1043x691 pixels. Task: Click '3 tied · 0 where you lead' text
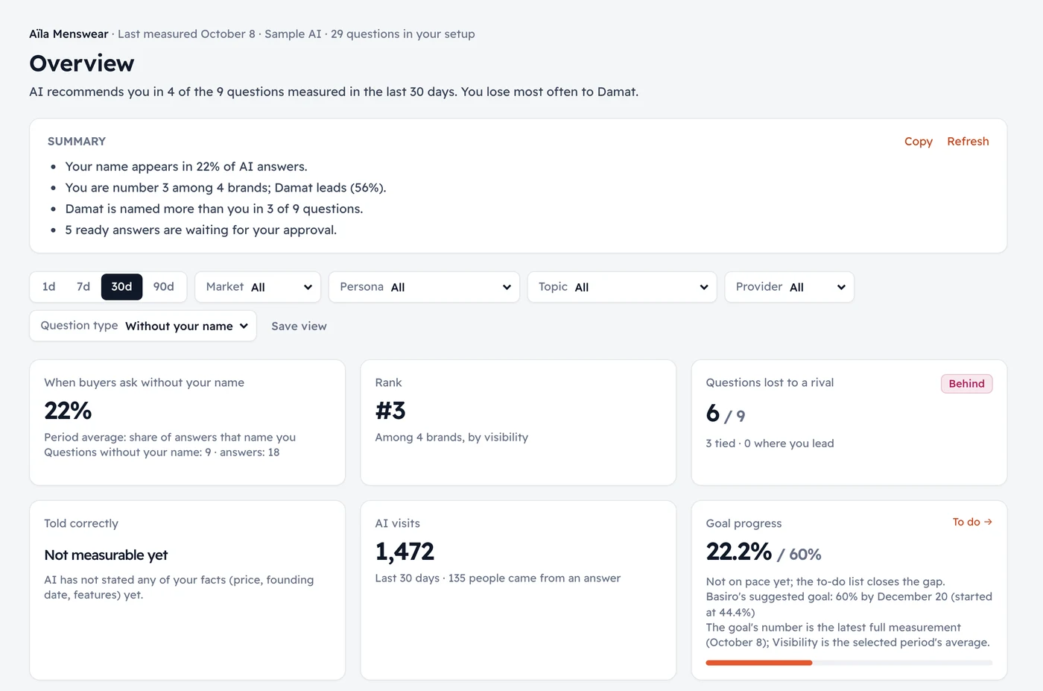[770, 444]
